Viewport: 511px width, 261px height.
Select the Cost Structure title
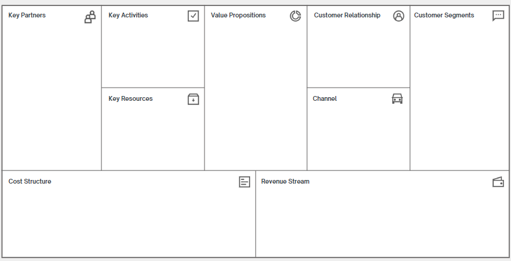point(30,181)
